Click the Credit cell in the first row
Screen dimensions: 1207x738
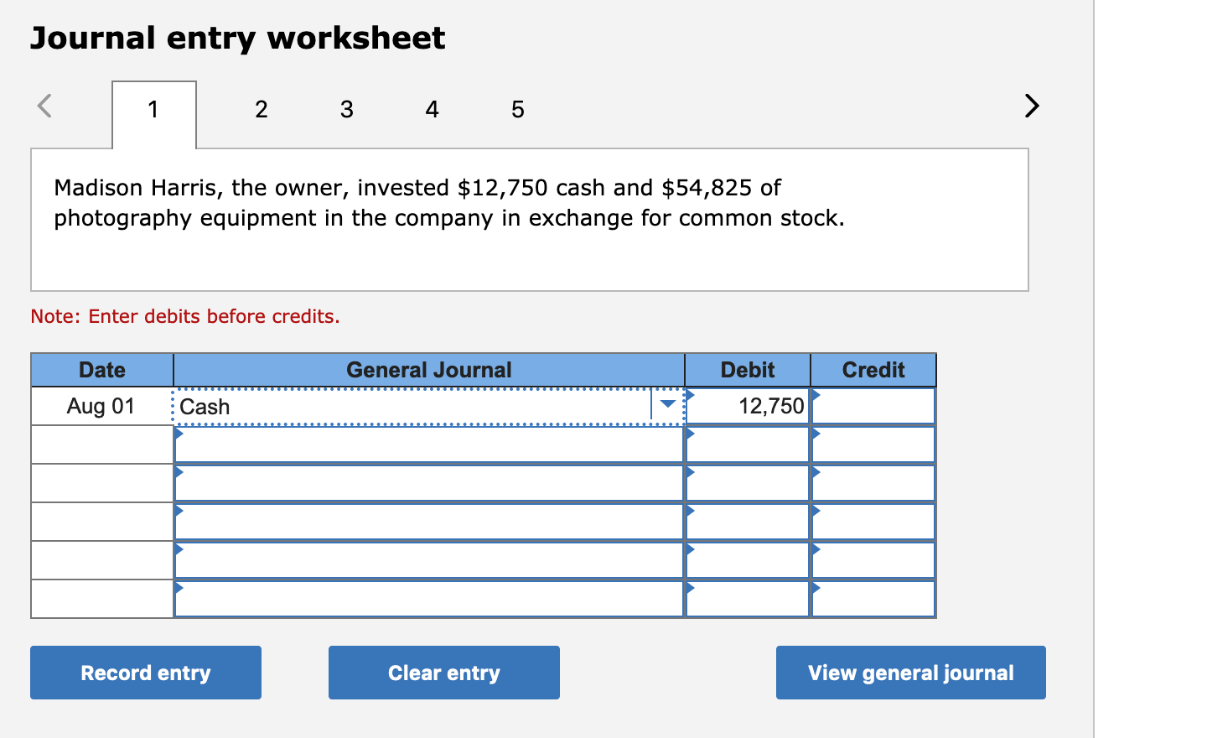click(x=873, y=406)
